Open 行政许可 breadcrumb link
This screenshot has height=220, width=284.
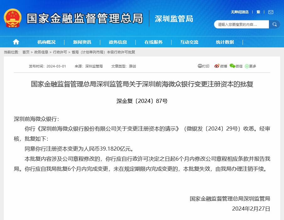pyautogui.click(x=60, y=52)
